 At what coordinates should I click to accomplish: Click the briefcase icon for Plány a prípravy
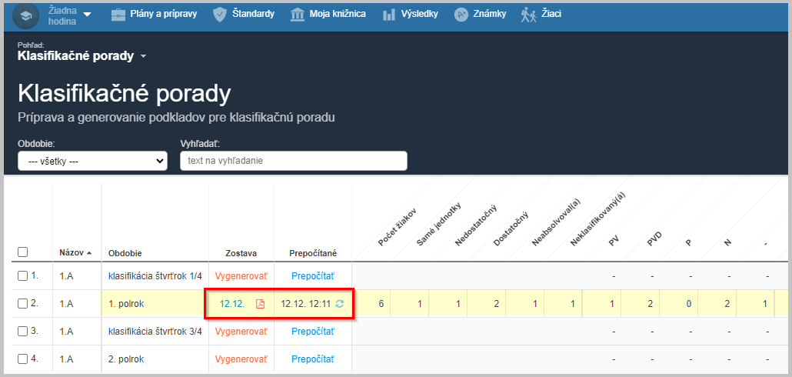tap(118, 15)
